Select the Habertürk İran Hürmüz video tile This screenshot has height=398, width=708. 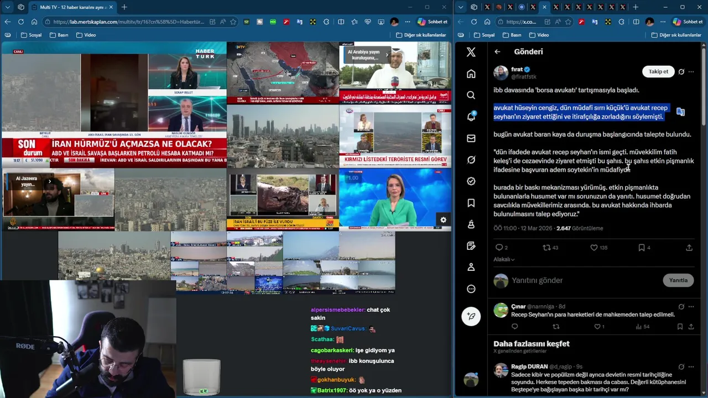(x=114, y=105)
